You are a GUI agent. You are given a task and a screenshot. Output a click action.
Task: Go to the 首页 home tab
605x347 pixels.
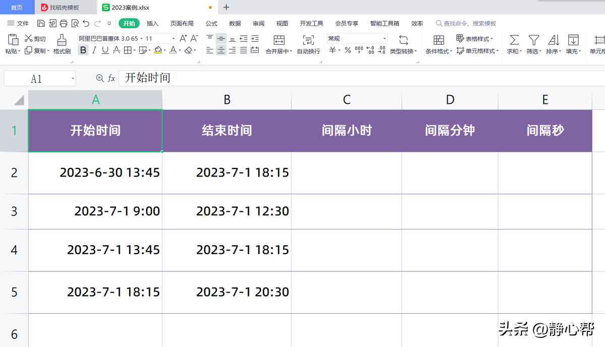[x=17, y=7]
